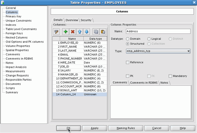Open Primary Key in the tree

[13, 16]
